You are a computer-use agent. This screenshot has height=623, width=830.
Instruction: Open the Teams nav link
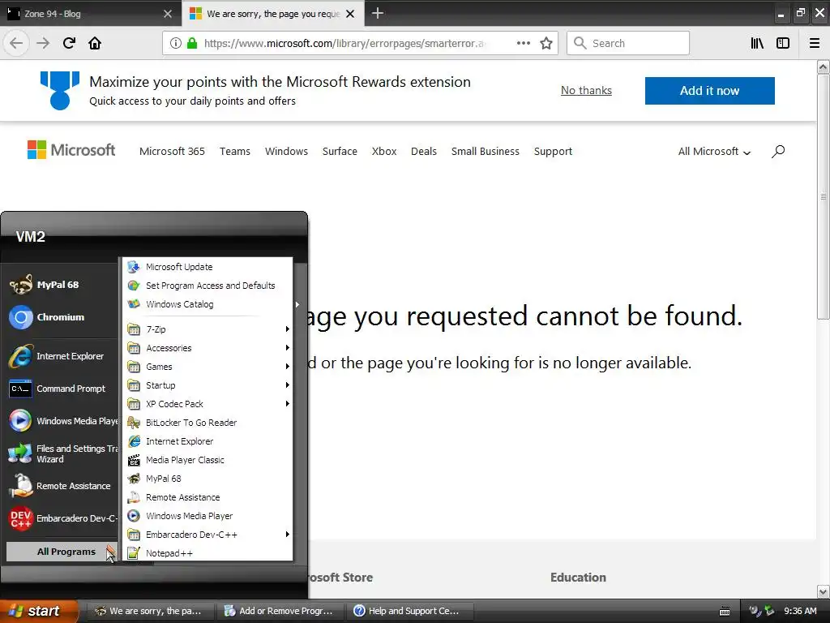(235, 152)
